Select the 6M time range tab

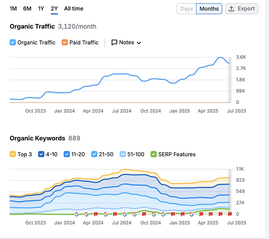27,9
